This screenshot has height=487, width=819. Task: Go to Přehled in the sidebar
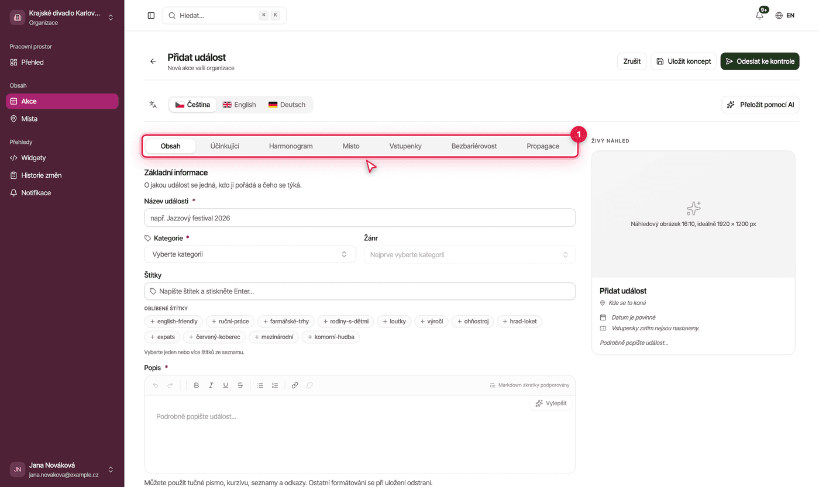62,62
